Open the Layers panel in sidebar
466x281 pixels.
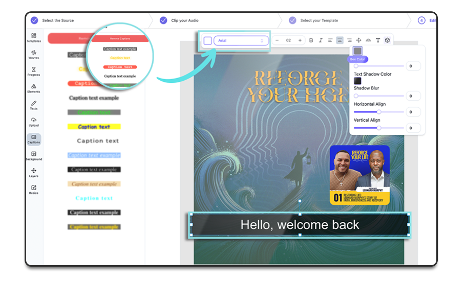(34, 172)
